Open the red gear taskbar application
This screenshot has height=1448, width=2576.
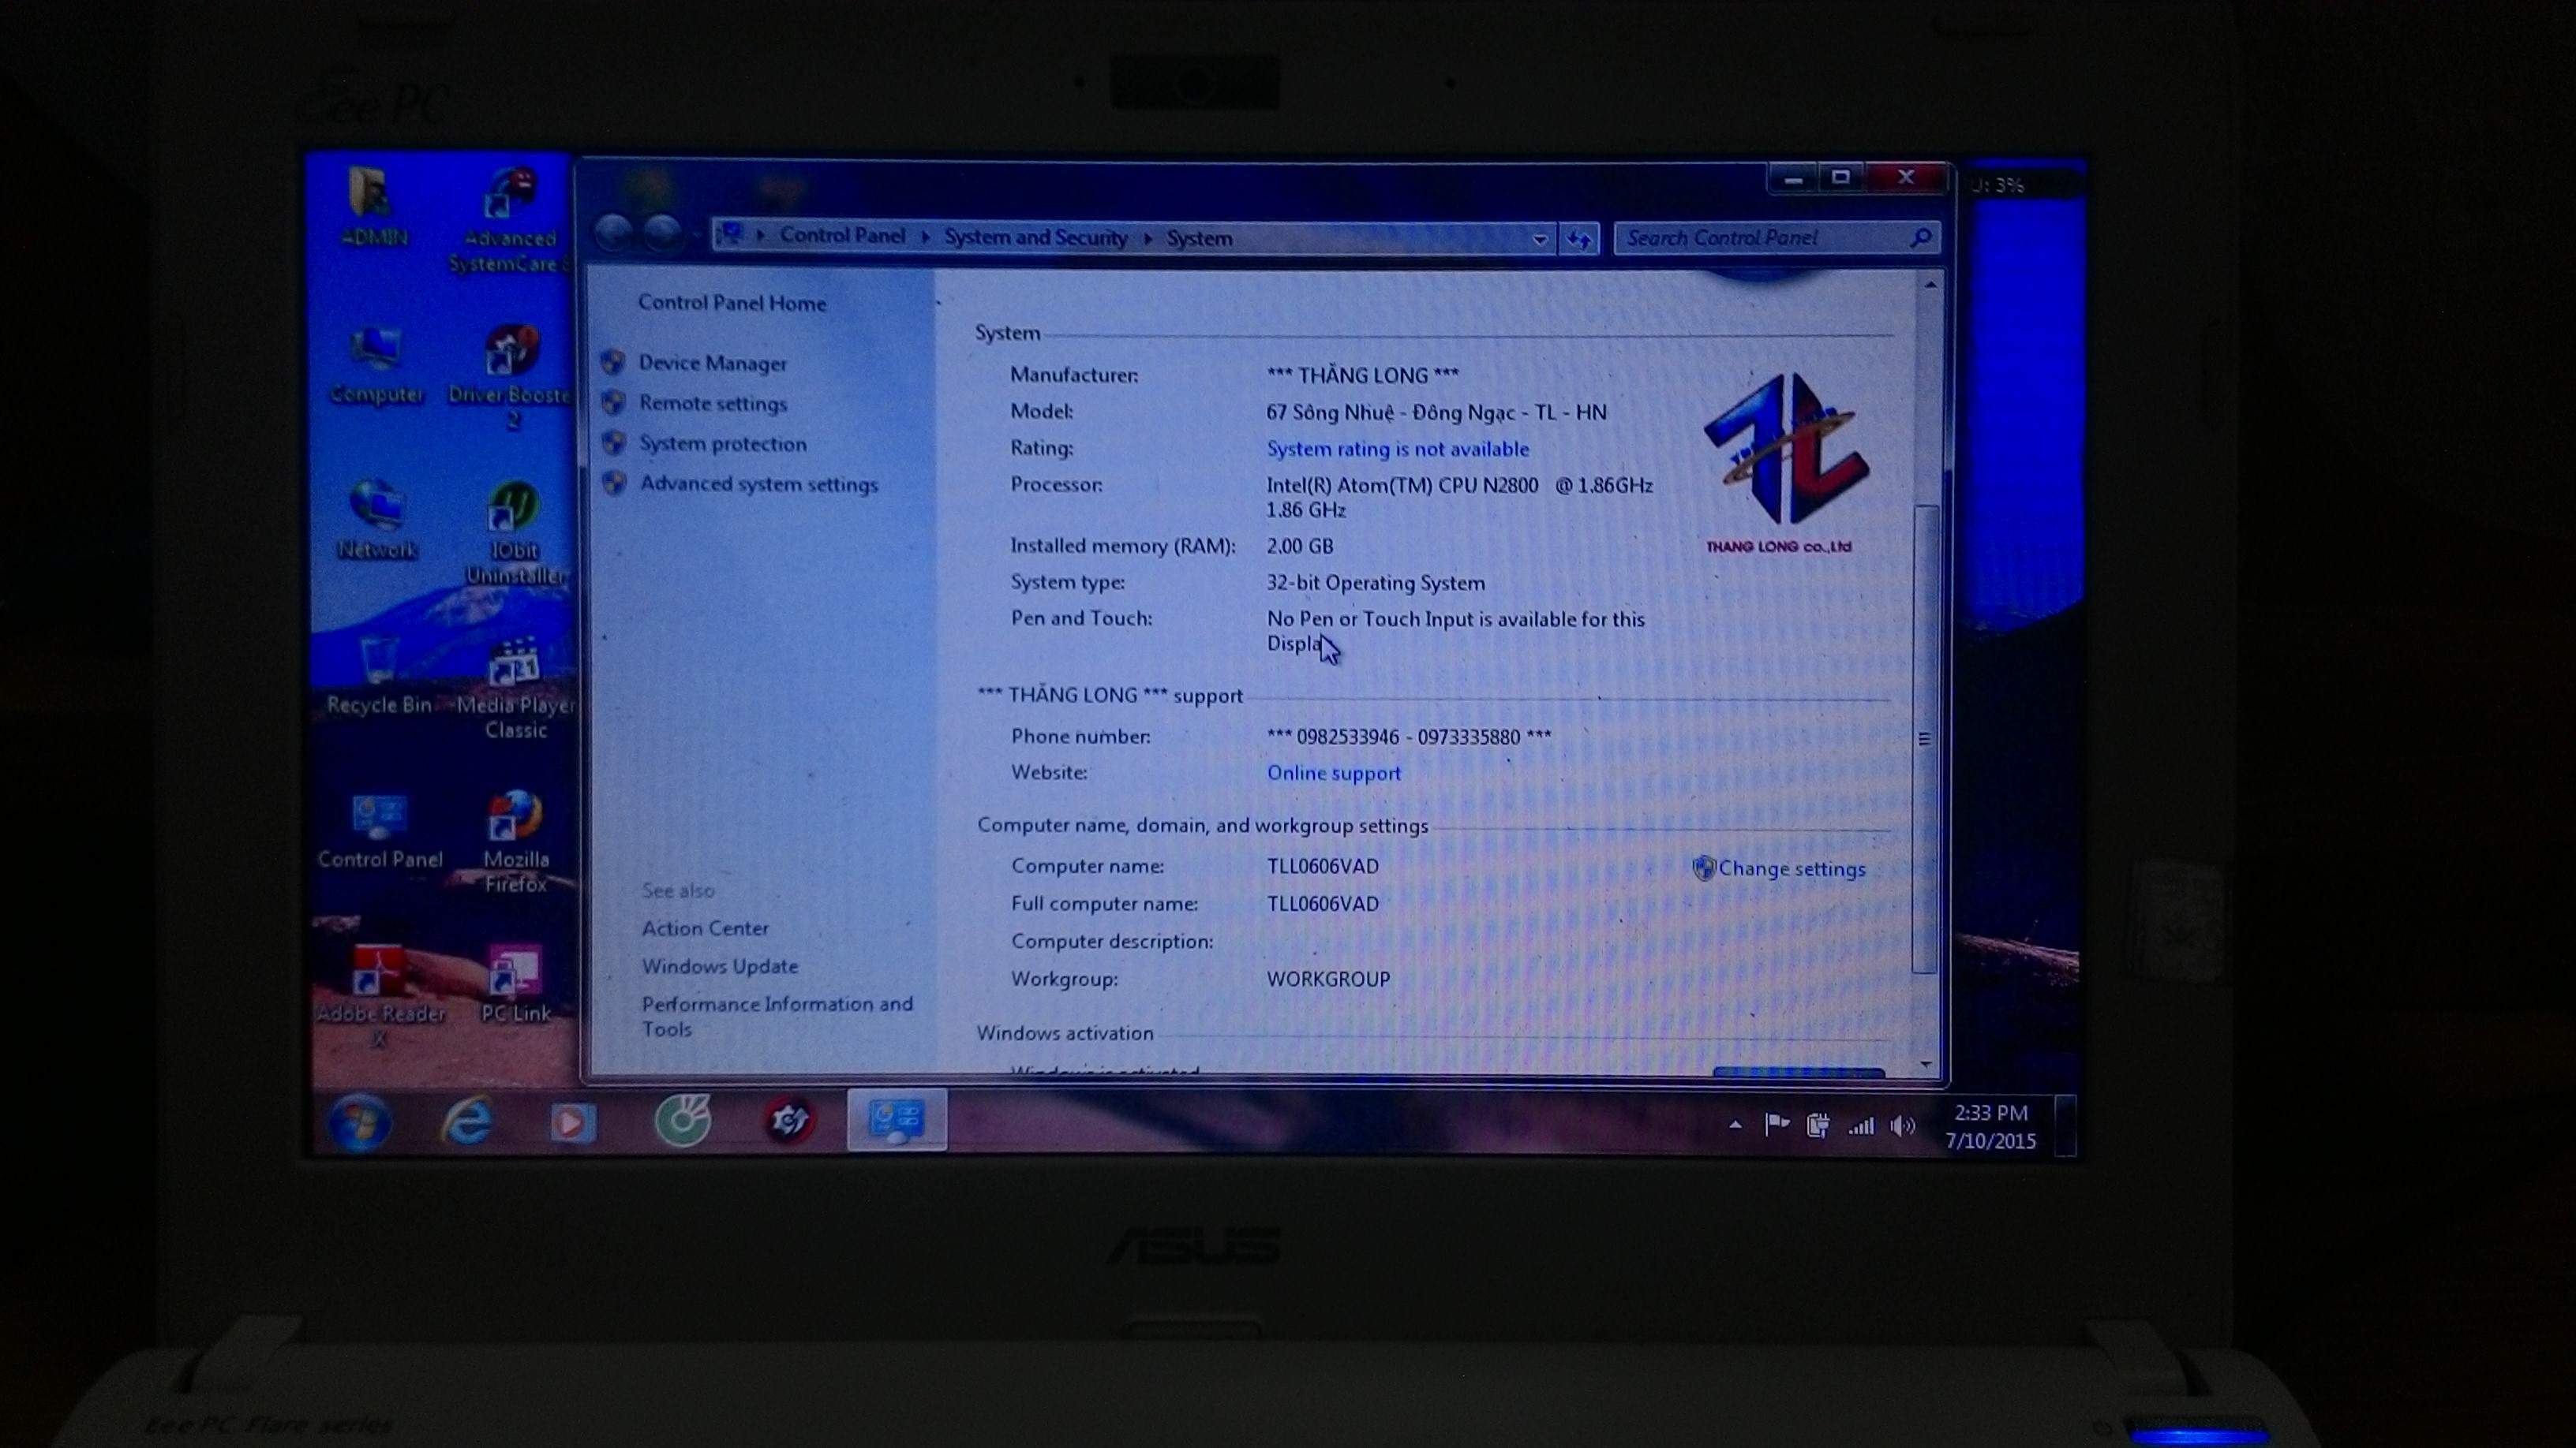click(789, 1120)
